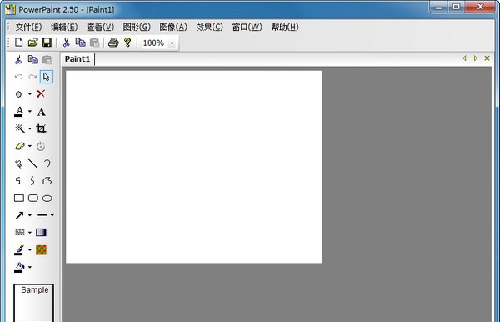Select the angular S-shaped polyline tool

(x=18, y=181)
